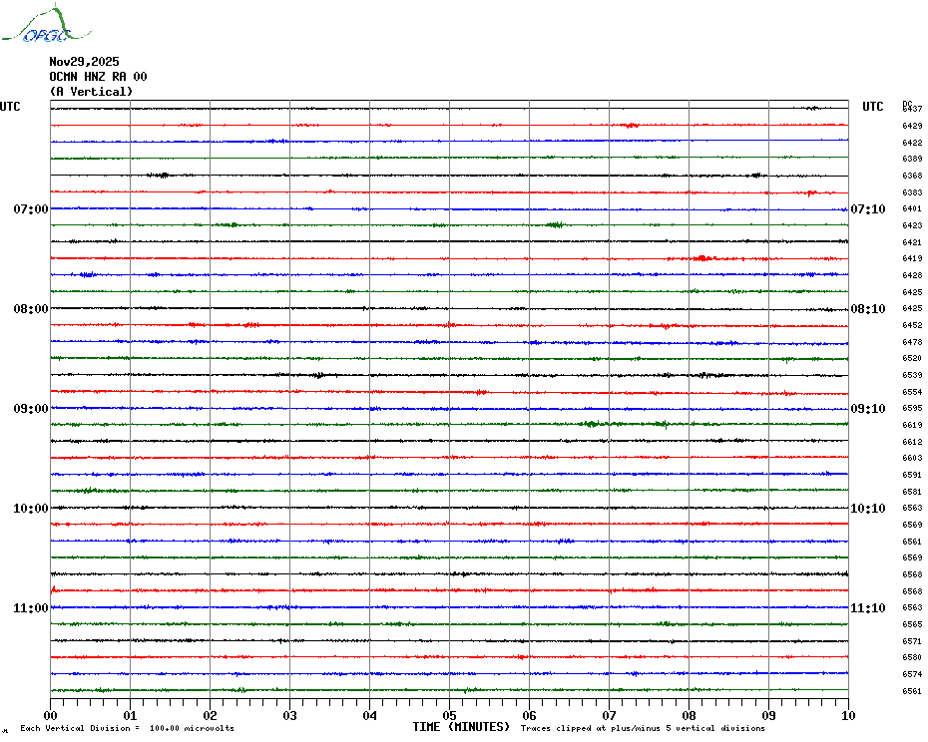Click the '08:00' time label
Screen dimensions: 928x742
pyautogui.click(x=31, y=309)
